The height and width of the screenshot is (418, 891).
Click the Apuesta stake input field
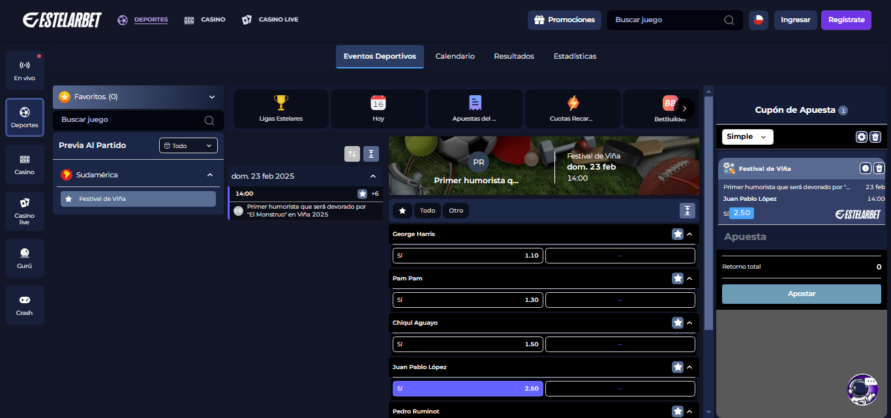pyautogui.click(x=802, y=237)
